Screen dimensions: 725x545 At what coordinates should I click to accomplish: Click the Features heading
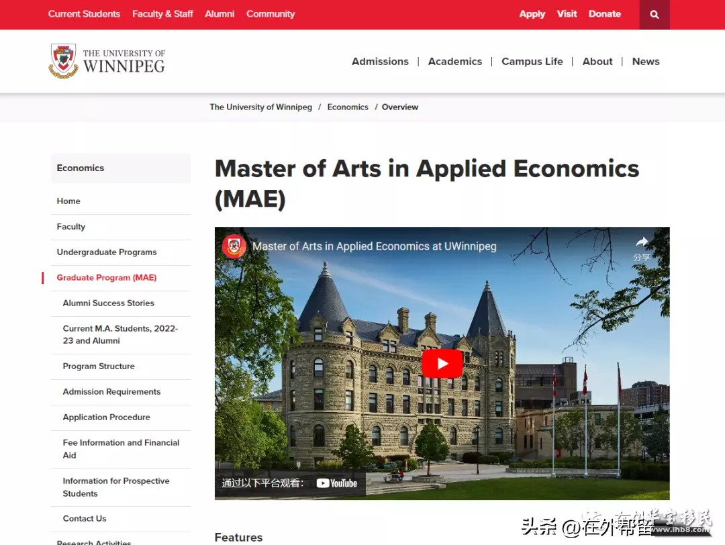tap(238, 537)
